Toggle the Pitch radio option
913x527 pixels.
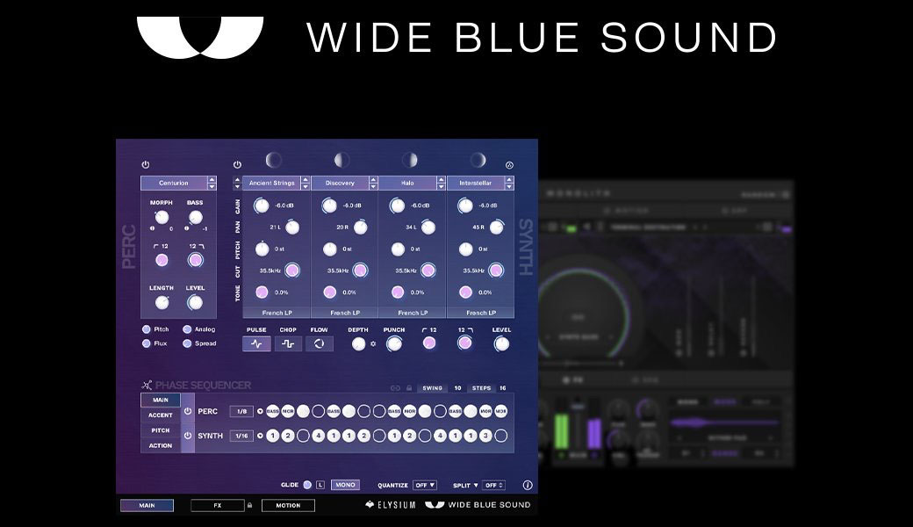pyautogui.click(x=146, y=329)
